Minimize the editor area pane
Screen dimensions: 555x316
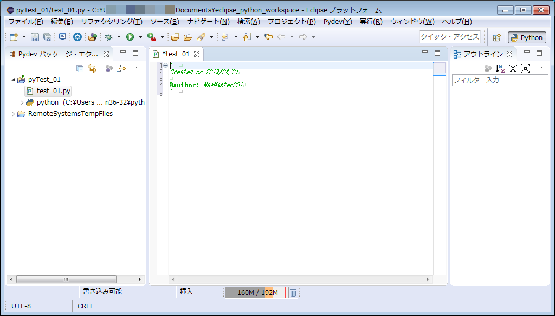pyautogui.click(x=425, y=53)
